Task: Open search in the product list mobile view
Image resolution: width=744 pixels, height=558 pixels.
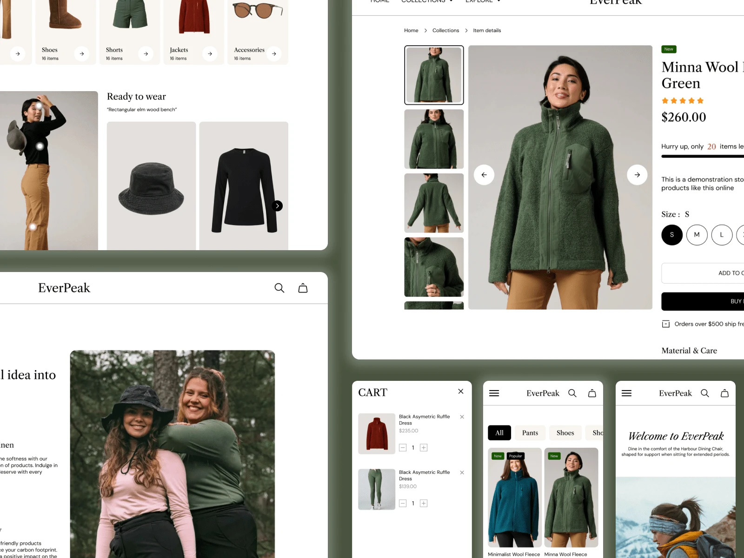Action: (x=572, y=393)
